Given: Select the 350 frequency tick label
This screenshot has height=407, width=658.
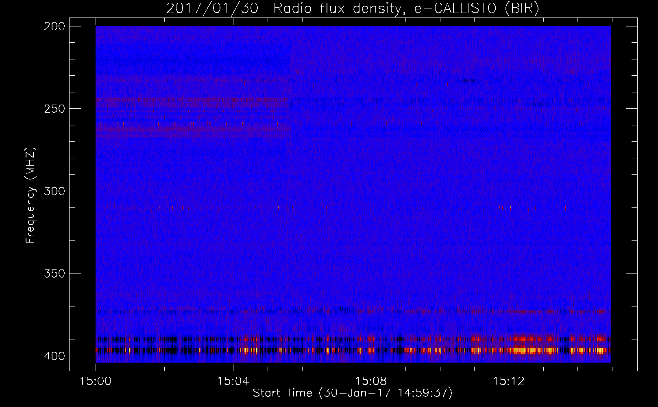Looking at the screenshot, I should (54, 274).
